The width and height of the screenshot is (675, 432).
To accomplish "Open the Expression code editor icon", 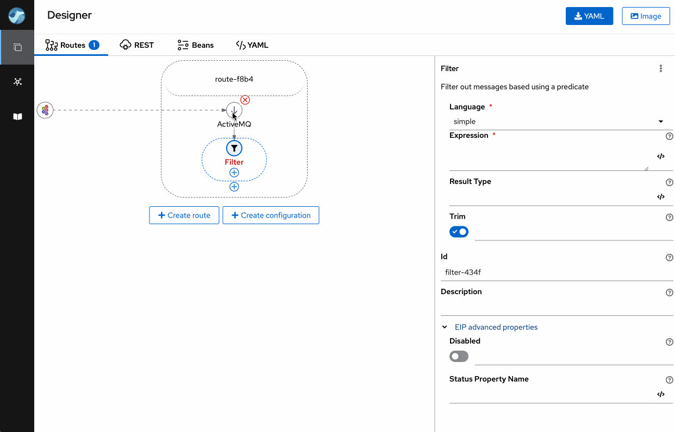I will pos(661,156).
